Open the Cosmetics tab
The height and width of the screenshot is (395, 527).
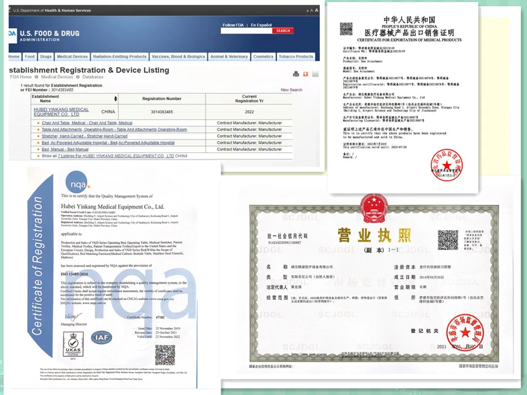pyautogui.click(x=263, y=57)
